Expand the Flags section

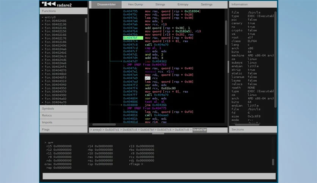click(x=63, y=129)
